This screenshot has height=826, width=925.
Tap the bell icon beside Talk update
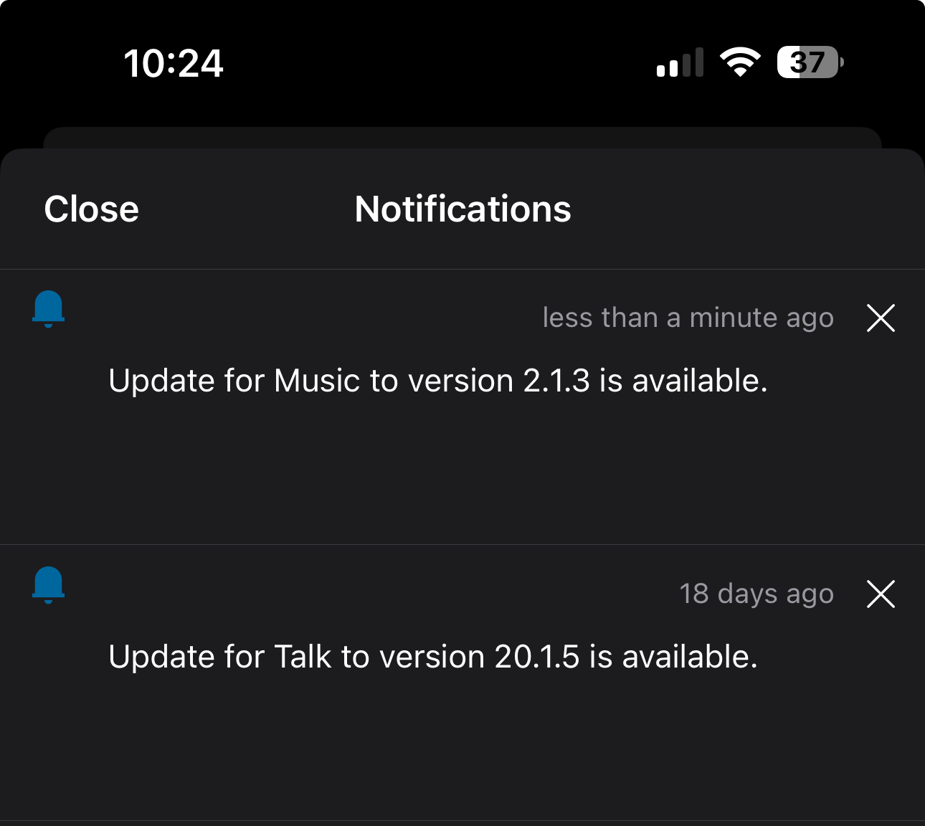pos(49,585)
